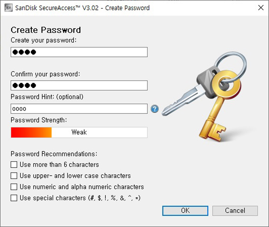This screenshot has width=269, height=227.
Task: Check 'Use more than 6 characters'
Action: 14,164
